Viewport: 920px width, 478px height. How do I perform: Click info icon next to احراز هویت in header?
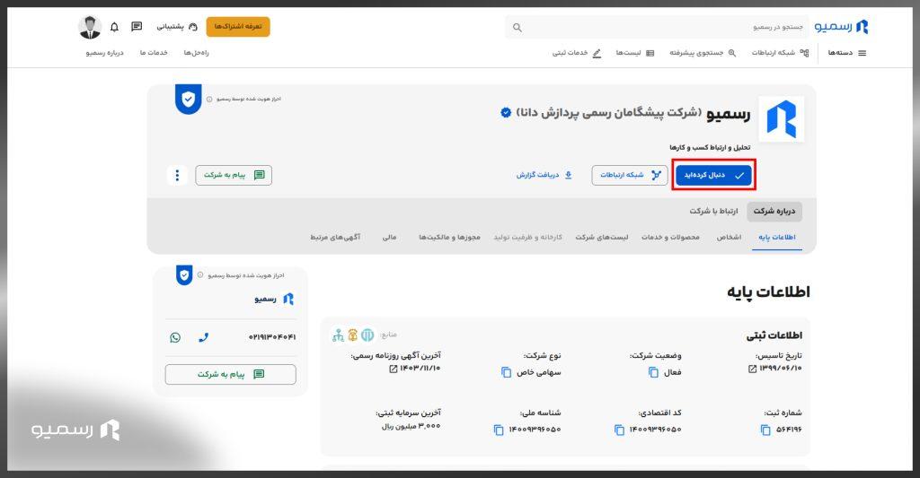point(209,99)
